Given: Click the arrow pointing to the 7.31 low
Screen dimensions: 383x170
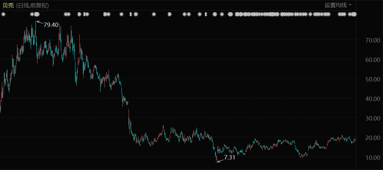Looking at the screenshot, I should 220,160.
